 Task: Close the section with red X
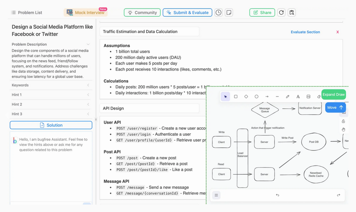pos(337,32)
